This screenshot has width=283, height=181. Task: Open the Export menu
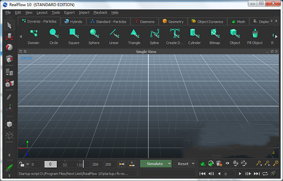(69, 13)
